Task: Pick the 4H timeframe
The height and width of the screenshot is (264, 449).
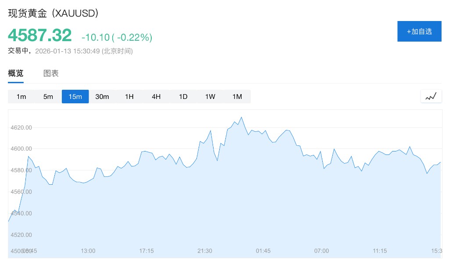Action: 156,96
